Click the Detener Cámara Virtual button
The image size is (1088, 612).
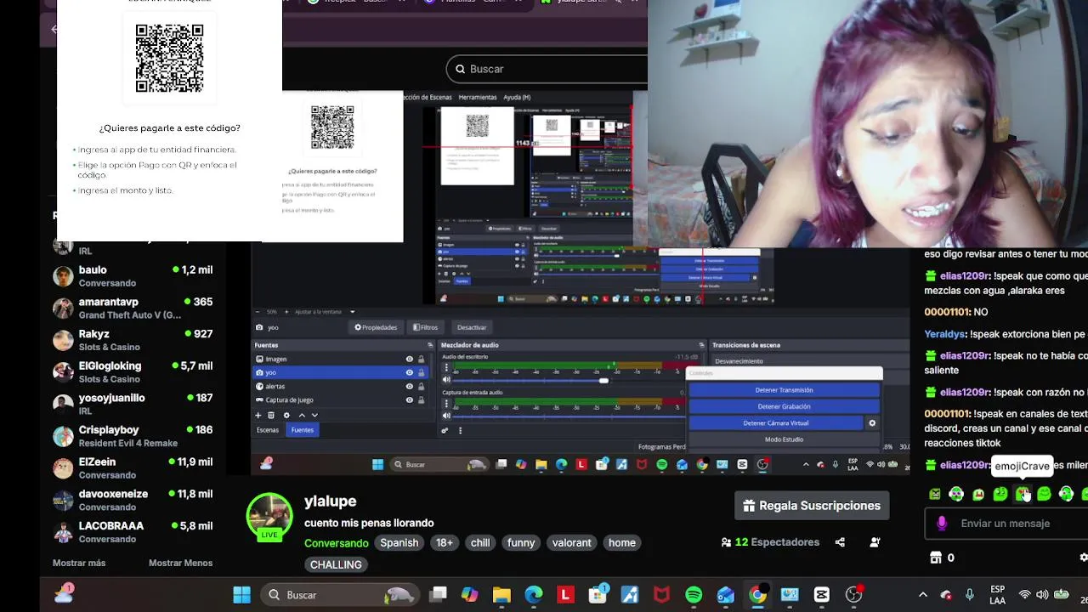pos(775,422)
